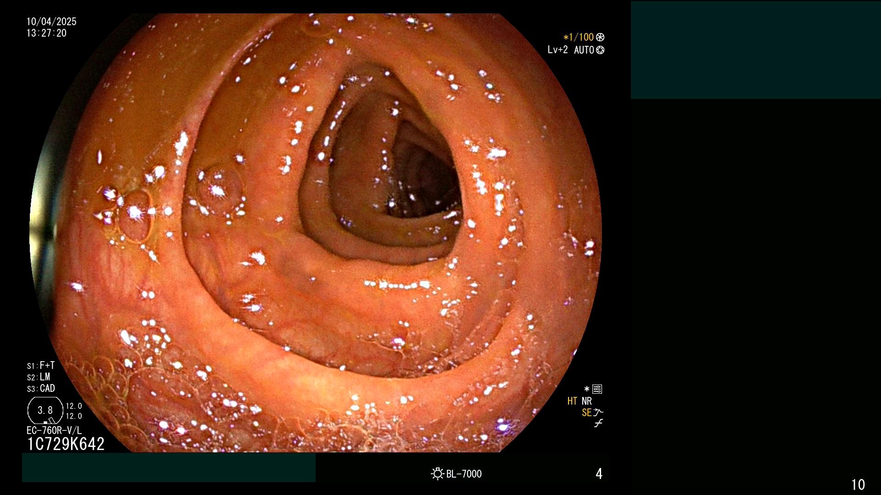Click the scope tip diagram showing 3.8
Screen dimensions: 881x495
point(45,411)
